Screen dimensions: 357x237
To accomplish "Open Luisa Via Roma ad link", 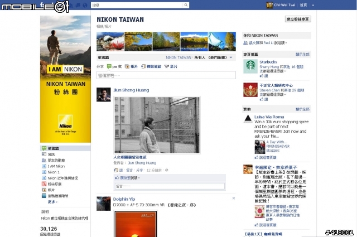I will pos(269,117).
